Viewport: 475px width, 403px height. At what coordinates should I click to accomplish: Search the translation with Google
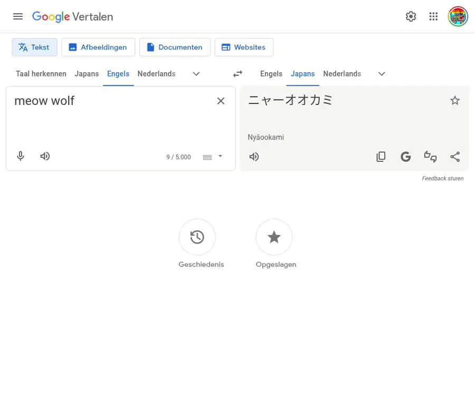(406, 157)
